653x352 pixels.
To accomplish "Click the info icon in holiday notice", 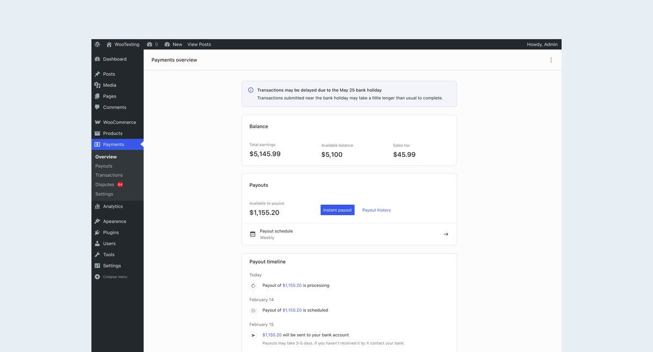I will (x=251, y=90).
